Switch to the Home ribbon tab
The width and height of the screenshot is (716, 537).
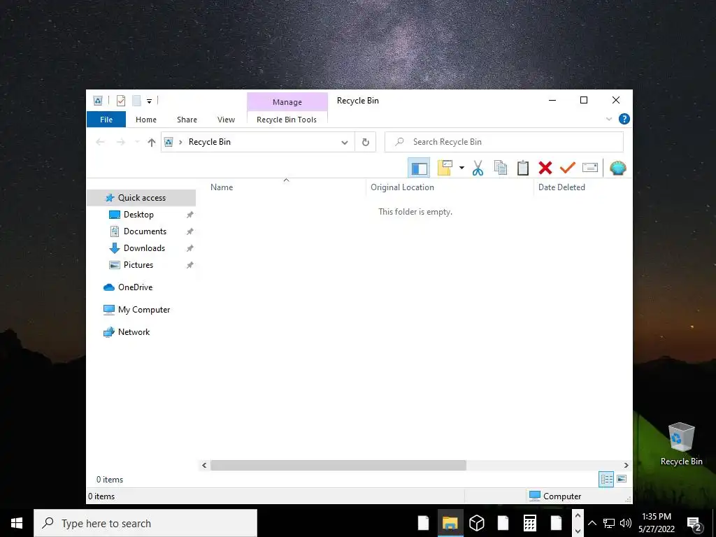(x=146, y=119)
